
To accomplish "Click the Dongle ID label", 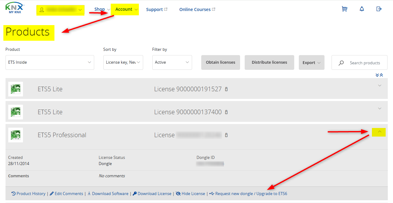I will 206,157.
